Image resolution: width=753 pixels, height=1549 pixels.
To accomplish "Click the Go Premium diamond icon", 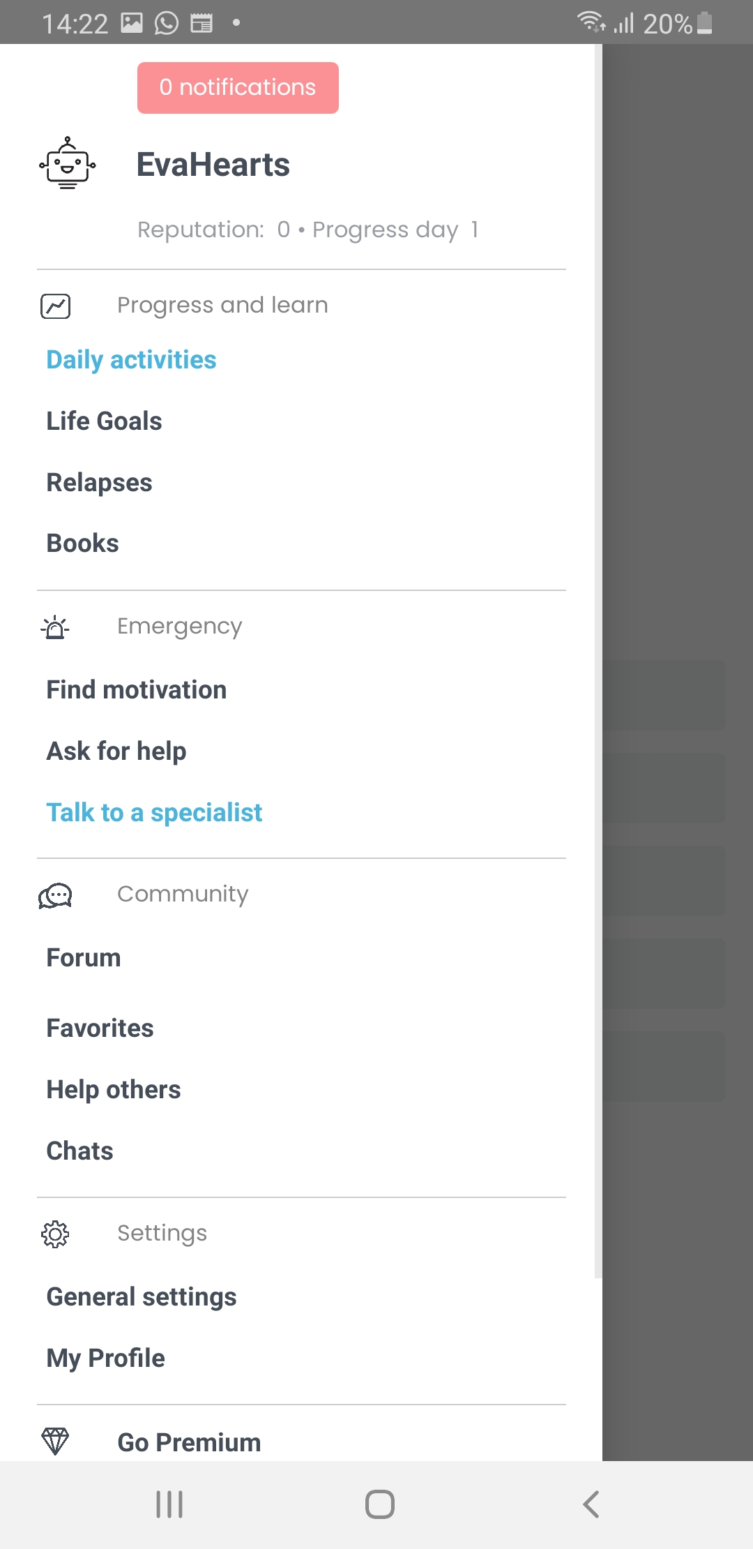I will [55, 1441].
